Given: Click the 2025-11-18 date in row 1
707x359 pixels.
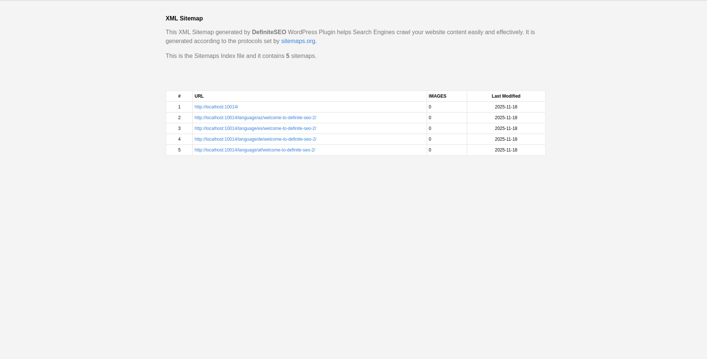Looking at the screenshot, I should coord(506,107).
